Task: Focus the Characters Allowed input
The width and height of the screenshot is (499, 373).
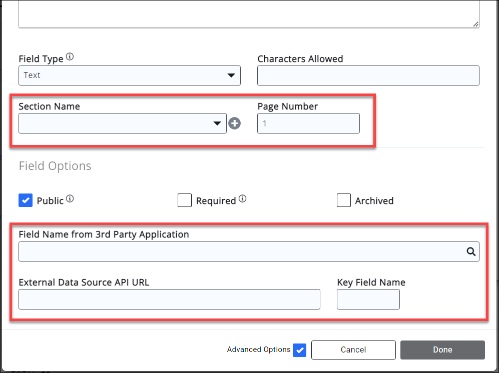Action: pyautogui.click(x=368, y=75)
